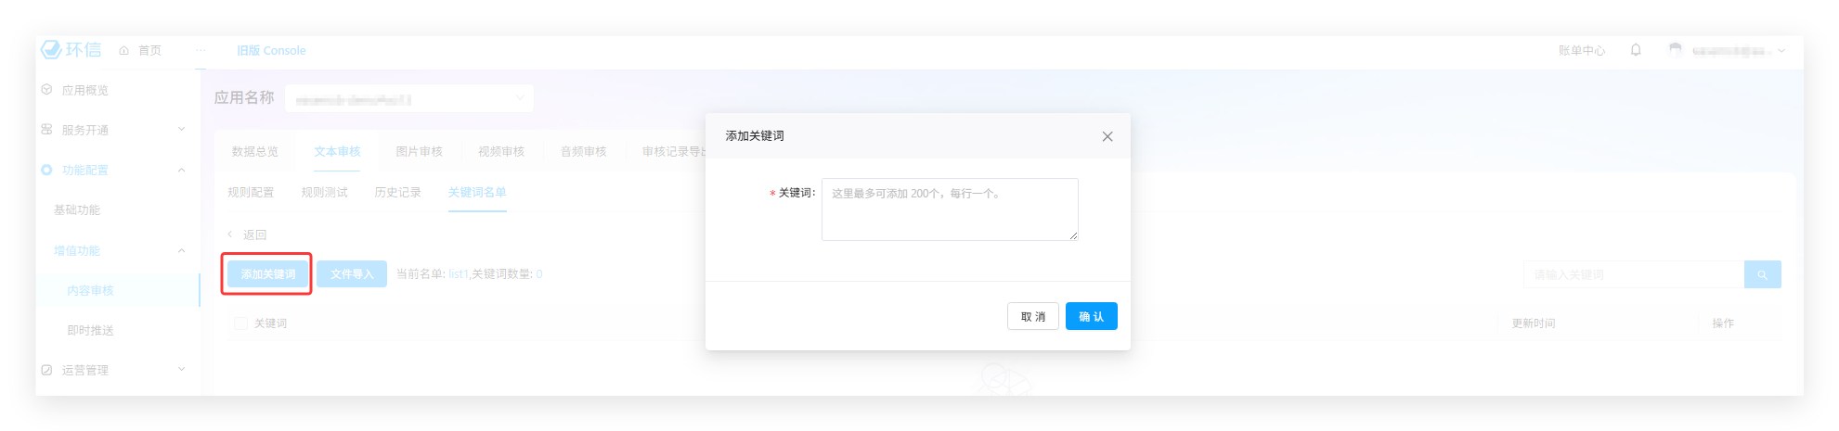Viewport: 1839px width, 431px height.
Task: Click the search magnifier button
Action: coord(1762,274)
